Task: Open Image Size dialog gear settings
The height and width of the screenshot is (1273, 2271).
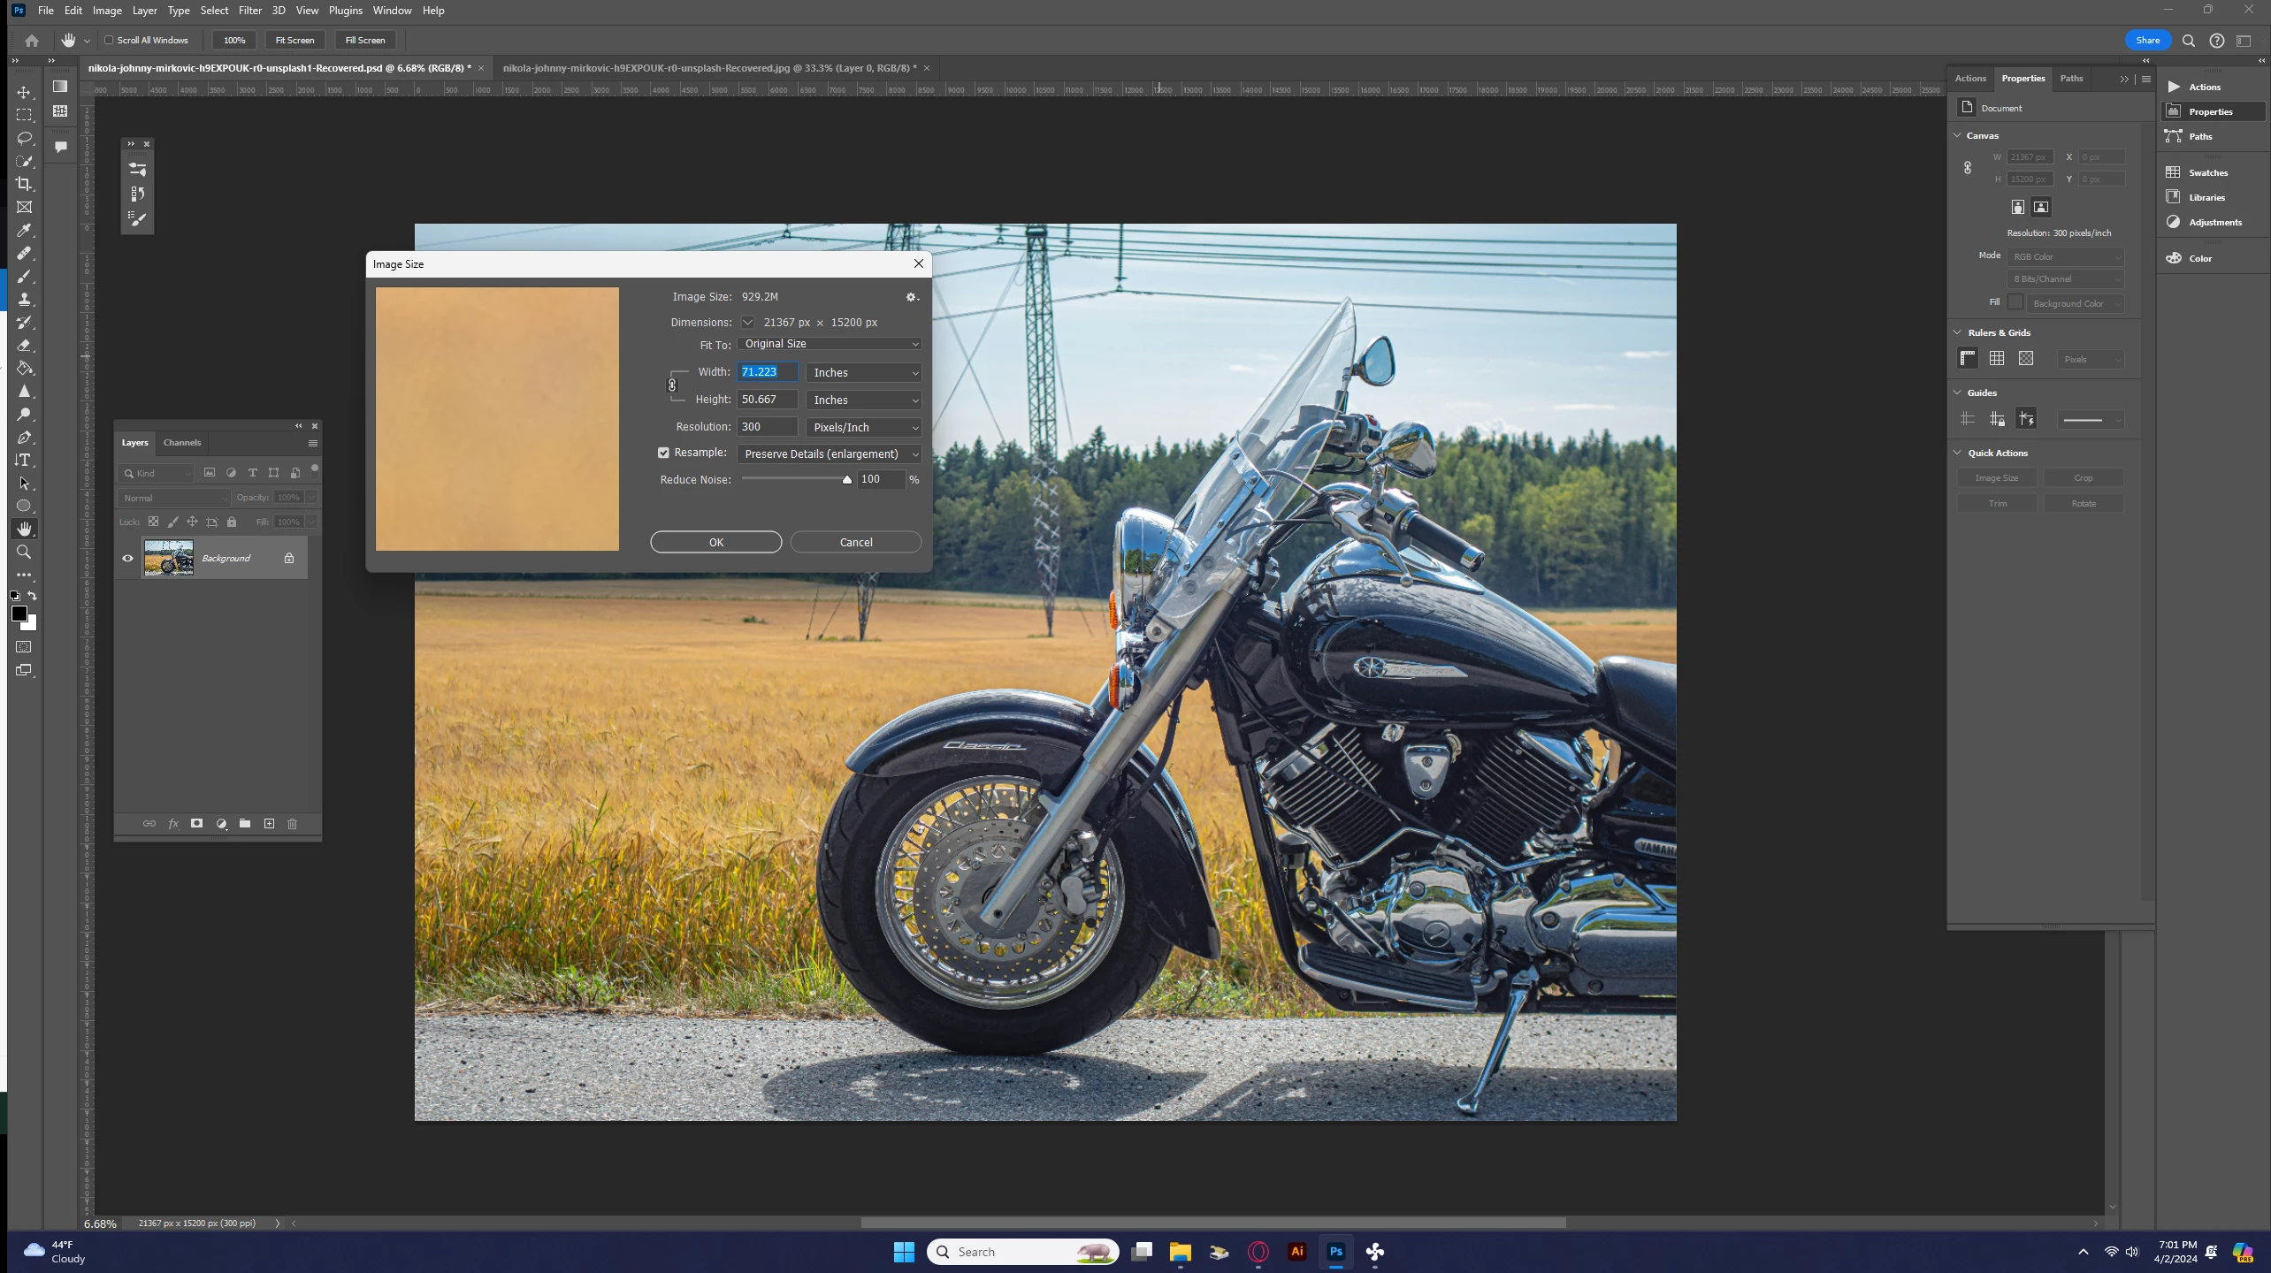Action: pos(912,297)
